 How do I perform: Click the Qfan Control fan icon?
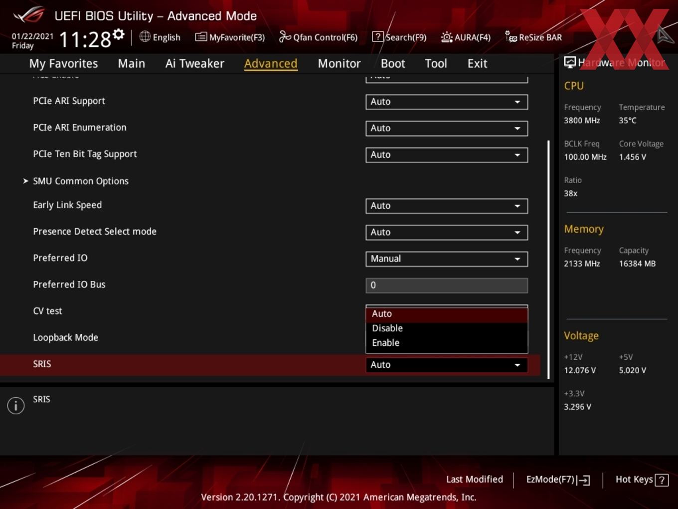[x=285, y=36]
